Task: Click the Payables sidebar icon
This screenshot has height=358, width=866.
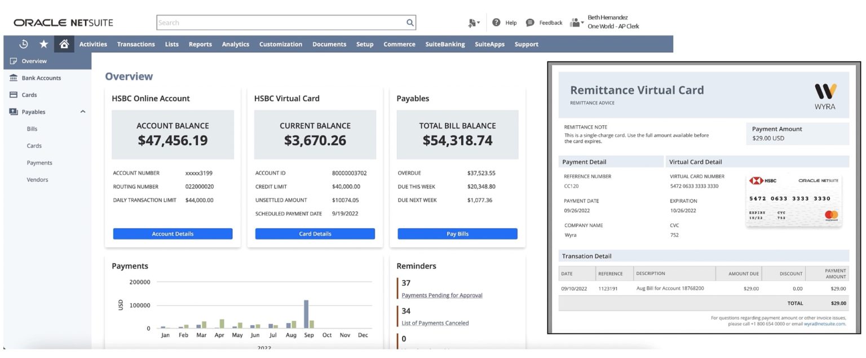Action: click(12, 112)
